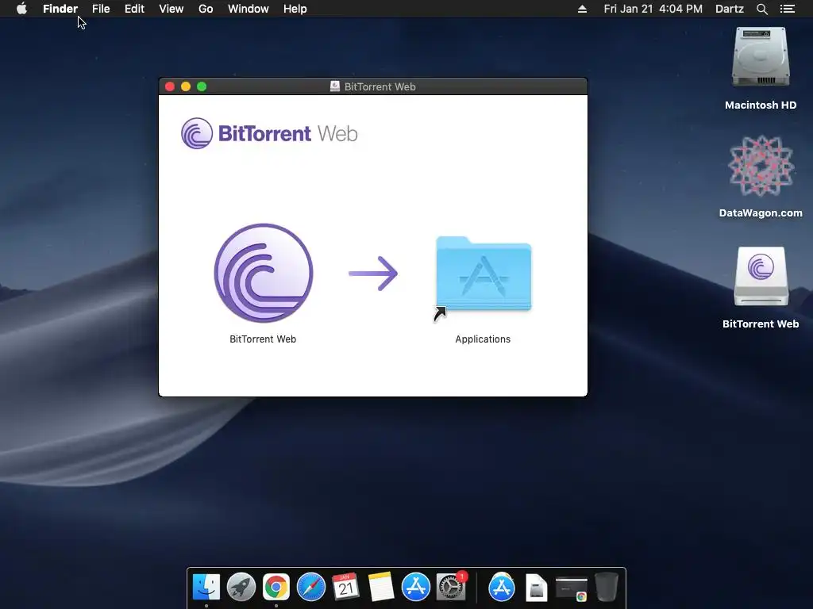Open the Edit menu
This screenshot has width=813, height=609.
(x=134, y=9)
